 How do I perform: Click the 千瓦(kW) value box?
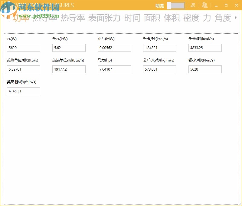(69, 48)
